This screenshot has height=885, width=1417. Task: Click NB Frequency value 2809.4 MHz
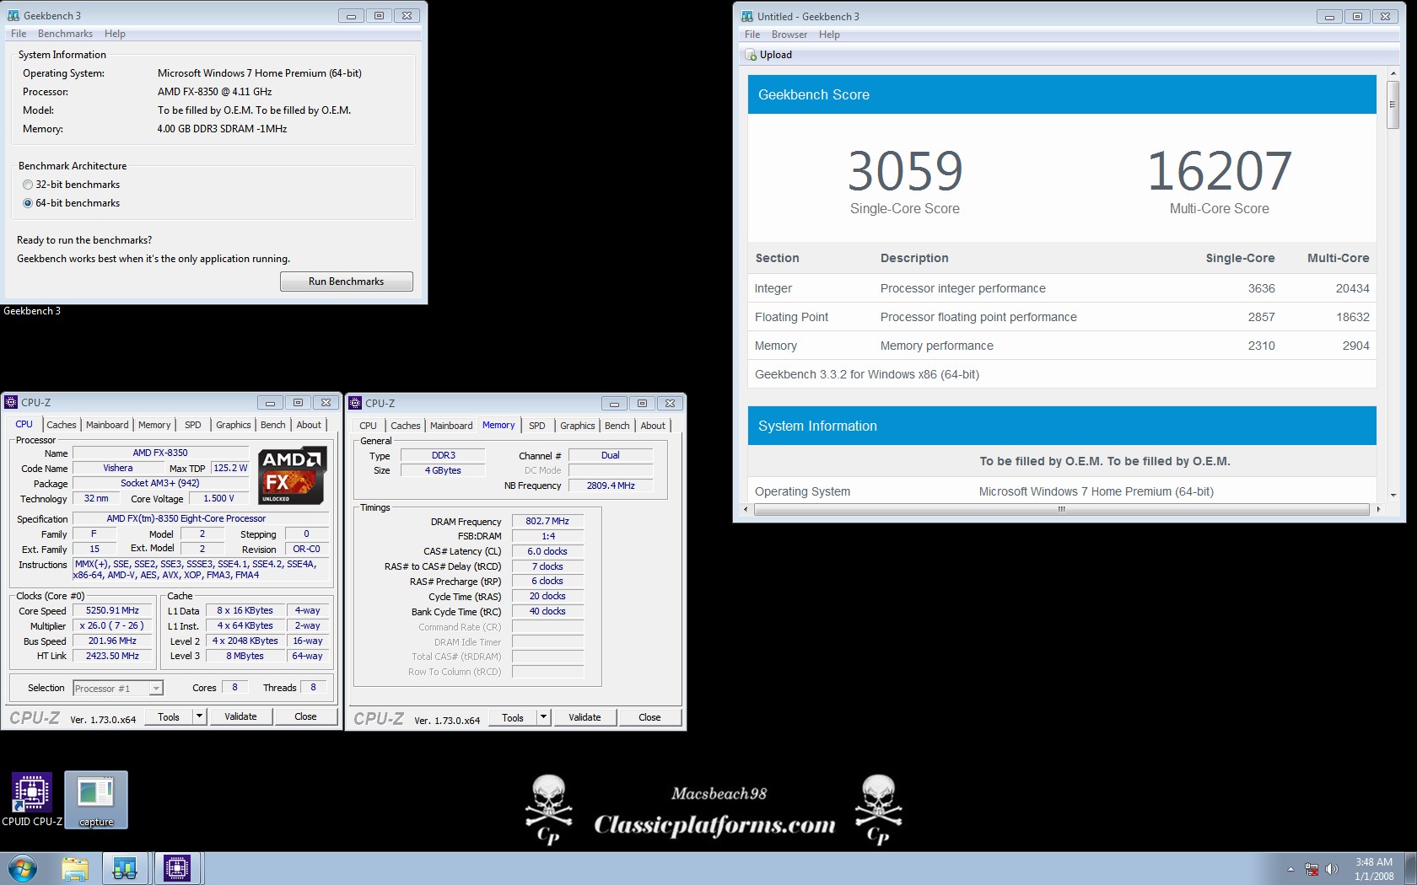611,485
